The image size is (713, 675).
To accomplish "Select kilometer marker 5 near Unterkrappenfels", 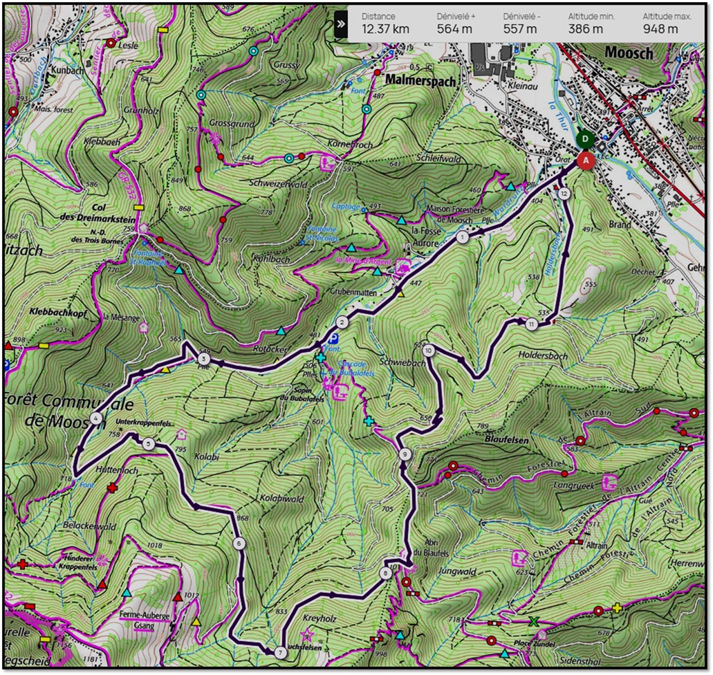I will tap(148, 444).
